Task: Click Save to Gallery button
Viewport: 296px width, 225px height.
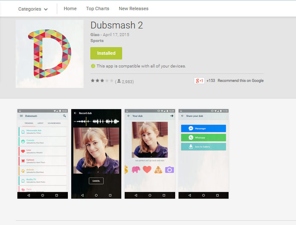Action: click(204, 146)
